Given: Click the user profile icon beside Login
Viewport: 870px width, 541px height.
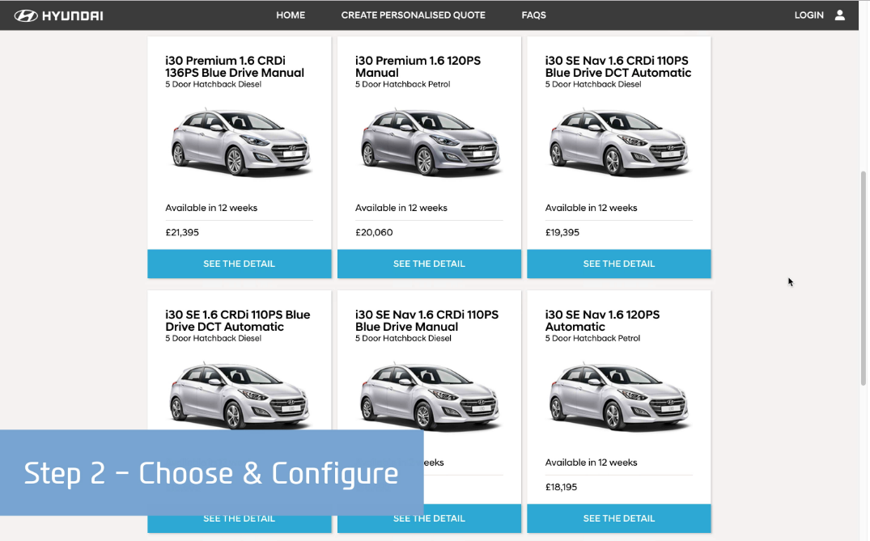Looking at the screenshot, I should (839, 15).
